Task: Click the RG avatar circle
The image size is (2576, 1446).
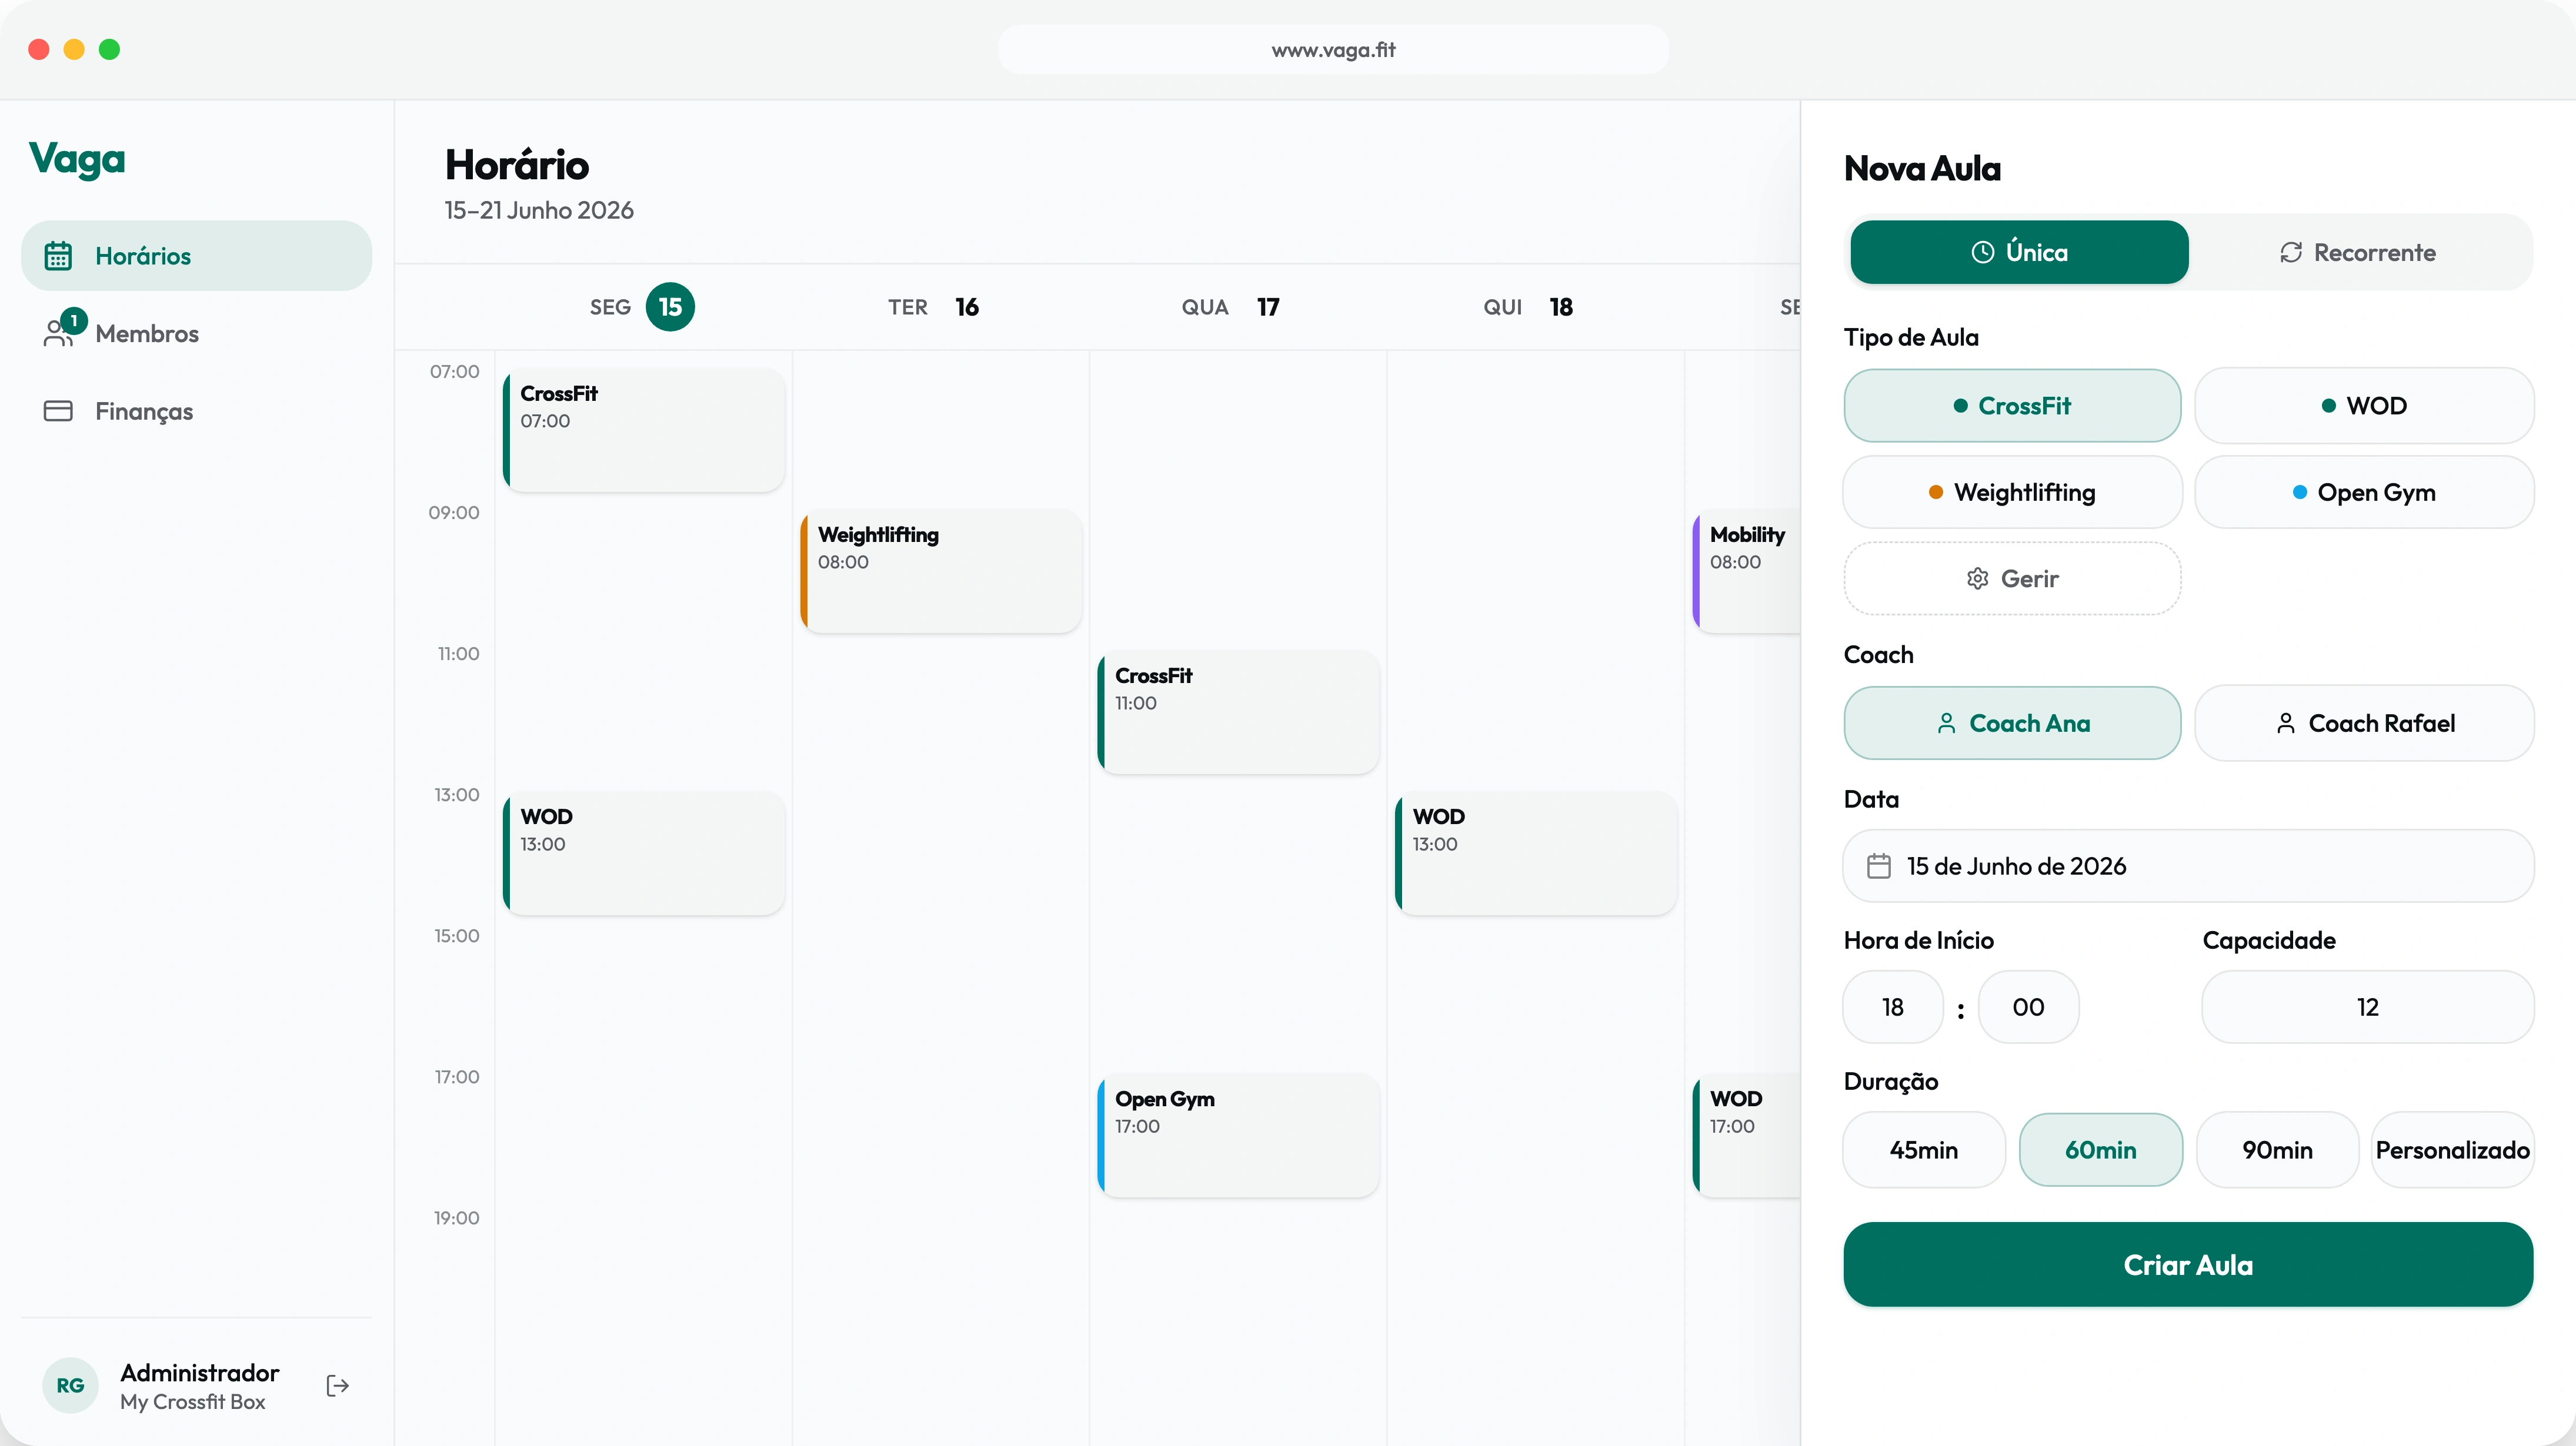Action: 70,1385
